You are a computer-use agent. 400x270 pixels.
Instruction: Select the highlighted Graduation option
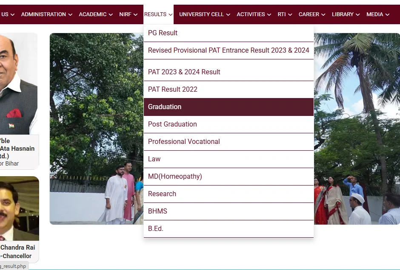pyautogui.click(x=229, y=107)
